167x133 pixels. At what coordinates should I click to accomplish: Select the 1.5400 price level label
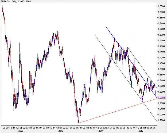click(x=161, y=23)
